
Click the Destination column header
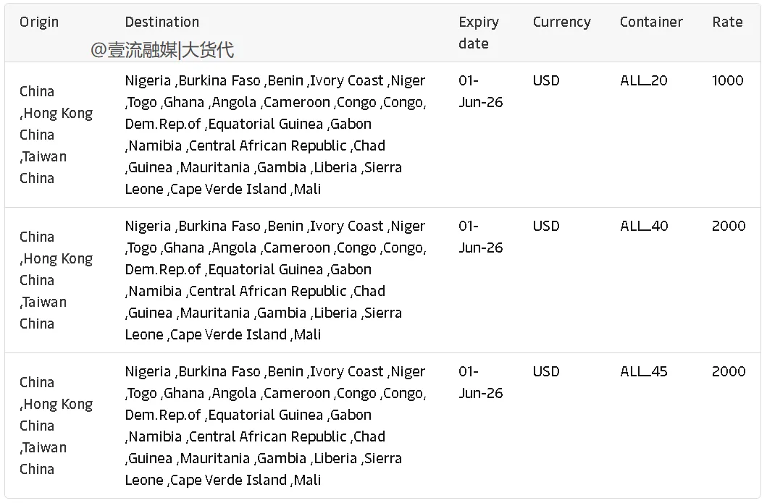click(x=162, y=22)
